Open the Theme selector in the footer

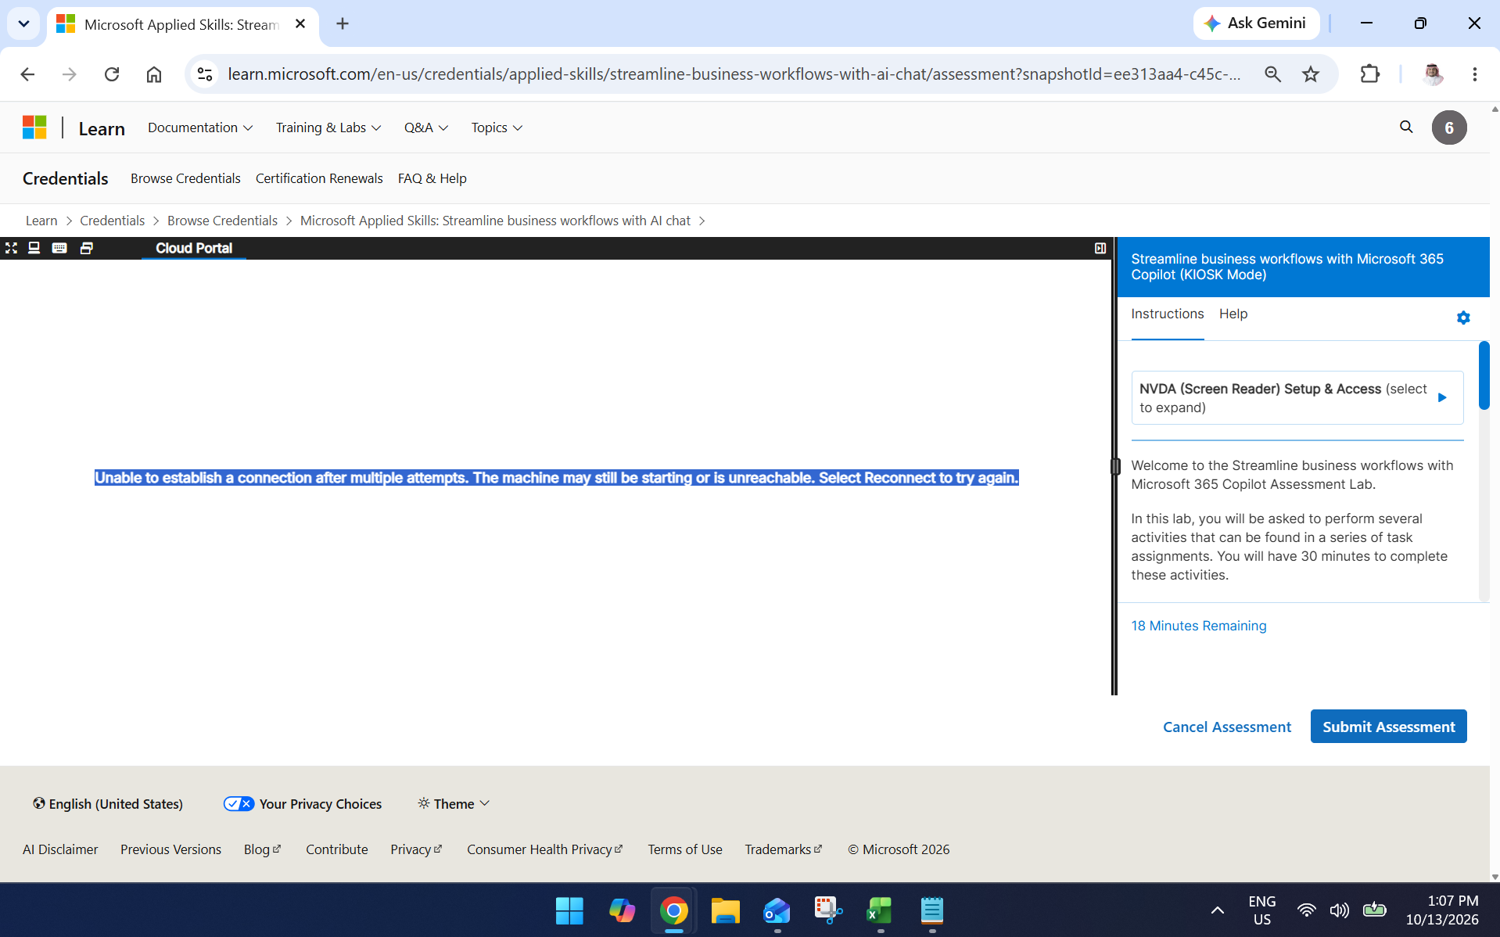[454, 804]
